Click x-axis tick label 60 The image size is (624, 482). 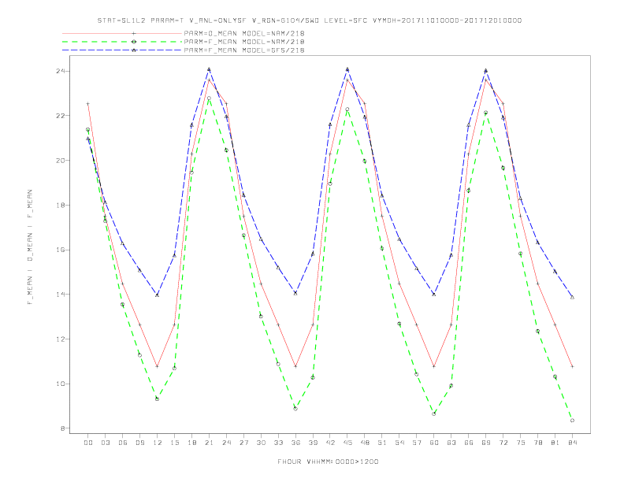434,443
